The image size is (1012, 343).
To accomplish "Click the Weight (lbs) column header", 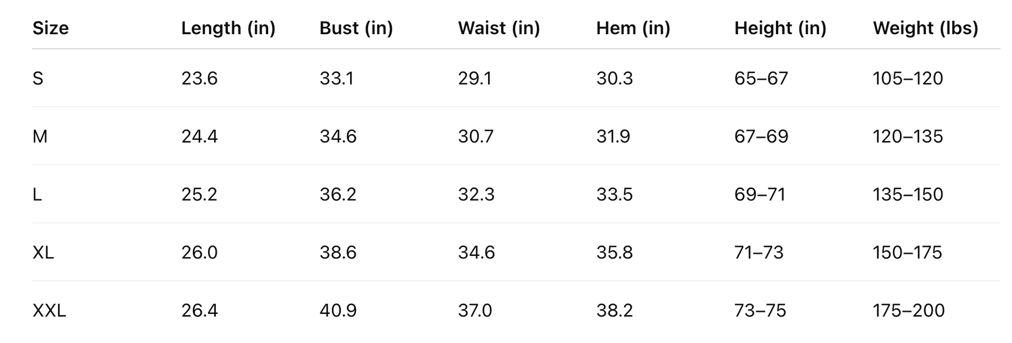I will tap(925, 28).
